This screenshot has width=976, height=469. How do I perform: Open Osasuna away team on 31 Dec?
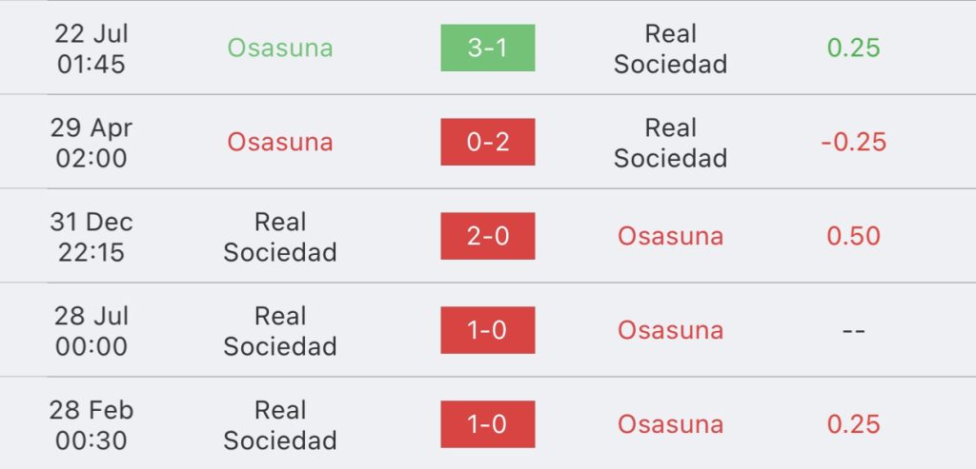pos(670,236)
